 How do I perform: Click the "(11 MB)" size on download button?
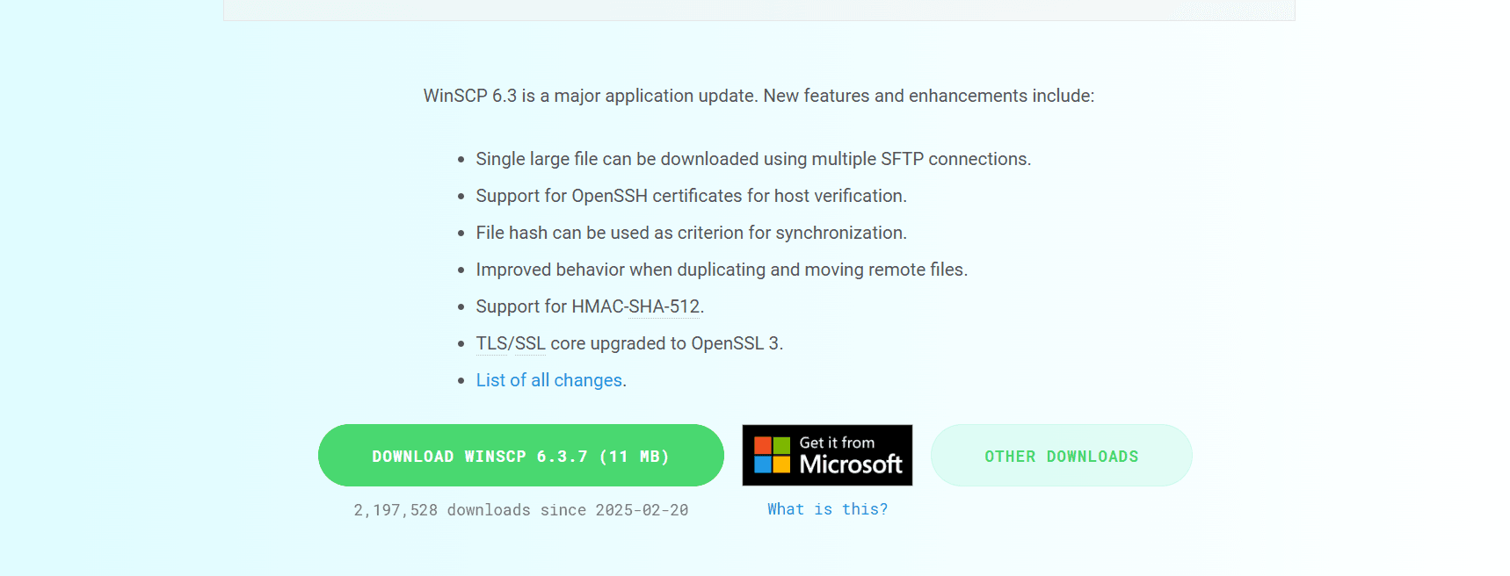pos(634,457)
